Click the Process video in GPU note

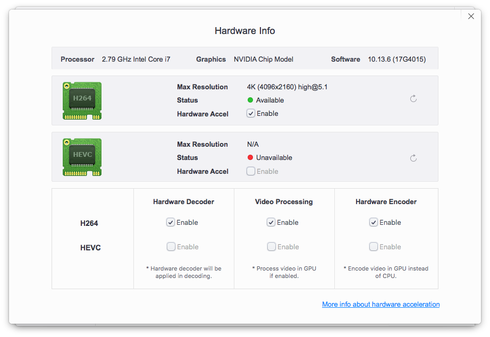tap(284, 272)
